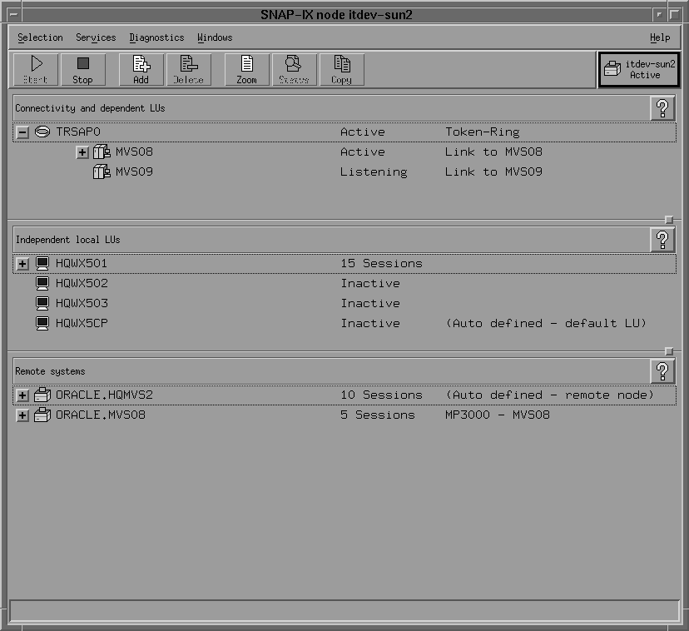
Task: Click the Delete toolbar icon
Action: [x=188, y=68]
